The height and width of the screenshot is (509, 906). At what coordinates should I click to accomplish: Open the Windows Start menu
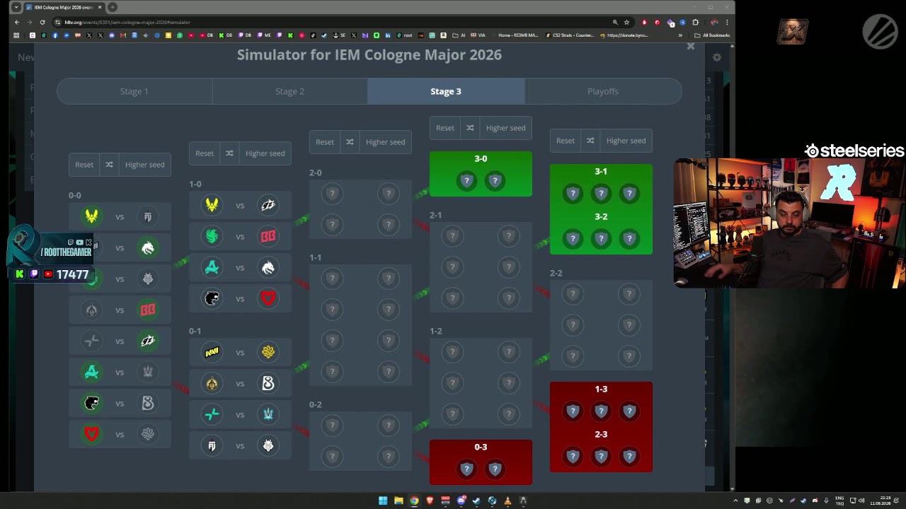[383, 501]
